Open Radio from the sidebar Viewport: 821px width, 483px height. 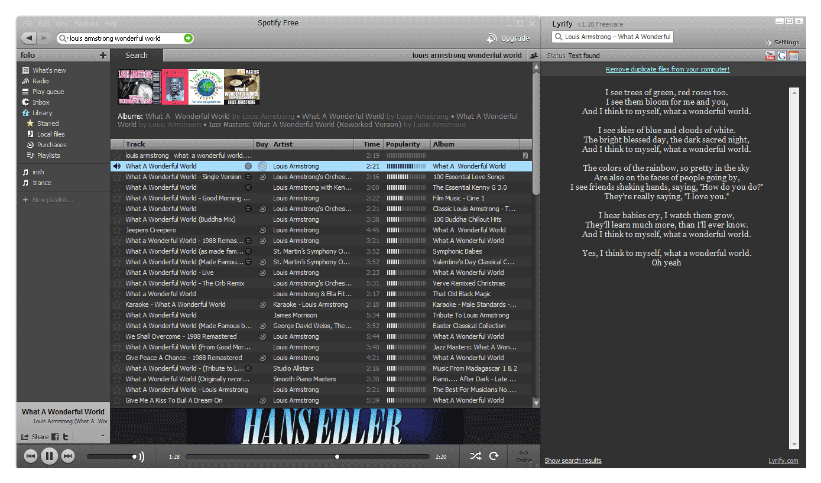click(40, 81)
